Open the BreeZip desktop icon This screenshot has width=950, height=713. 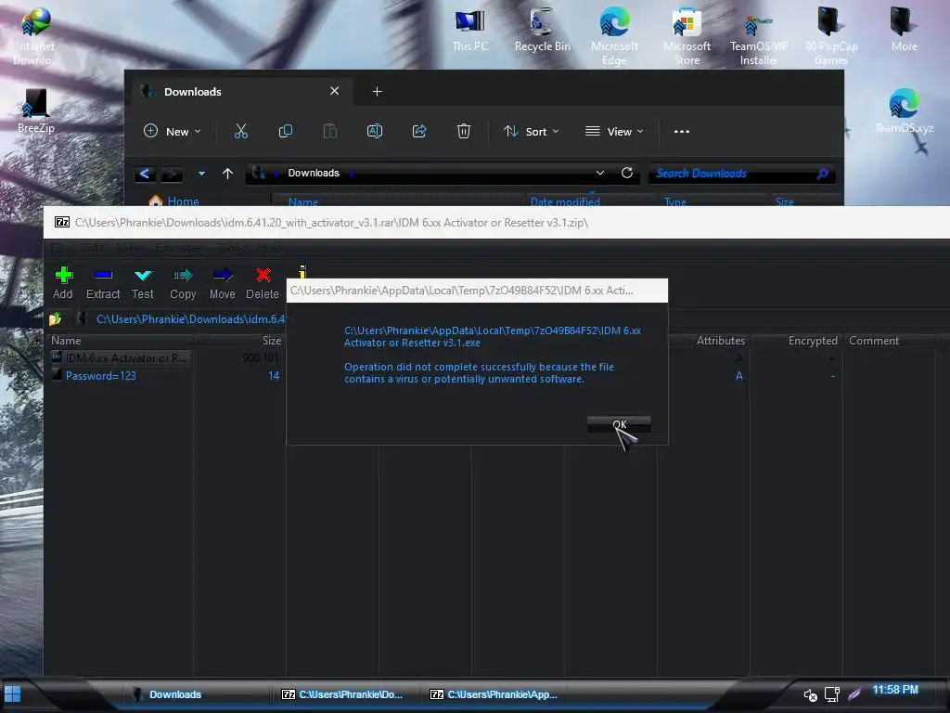pos(36,111)
